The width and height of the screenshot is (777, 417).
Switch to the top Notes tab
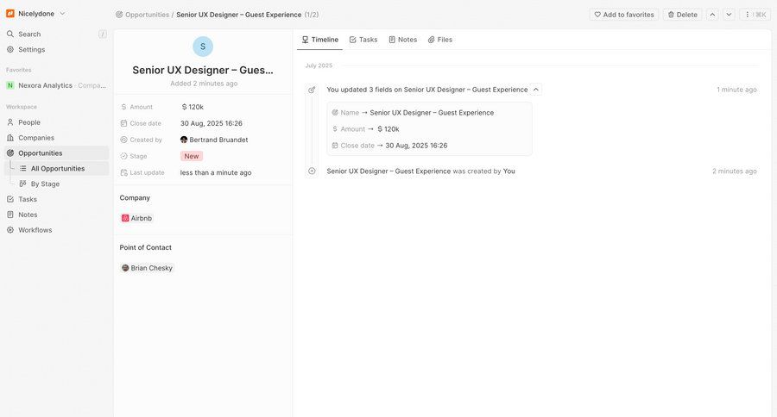pos(403,40)
